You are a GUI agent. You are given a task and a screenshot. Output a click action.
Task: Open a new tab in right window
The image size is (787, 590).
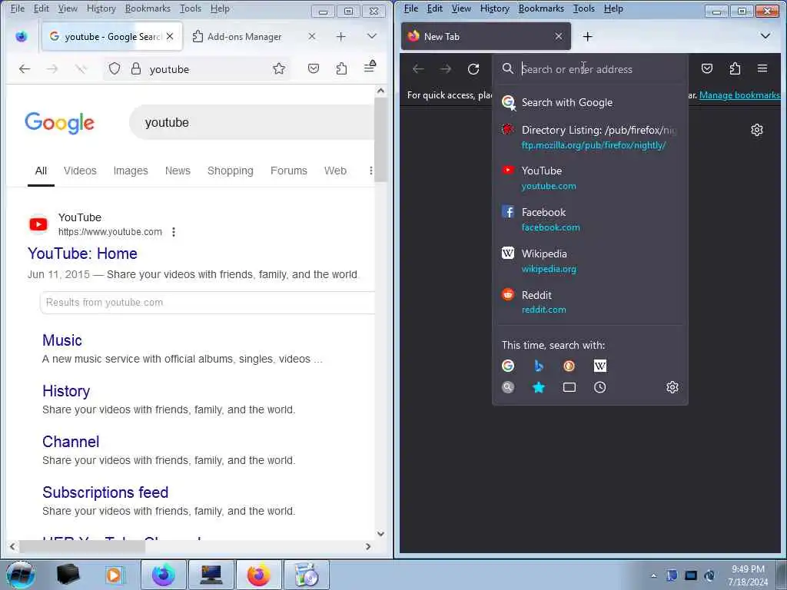pyautogui.click(x=587, y=37)
